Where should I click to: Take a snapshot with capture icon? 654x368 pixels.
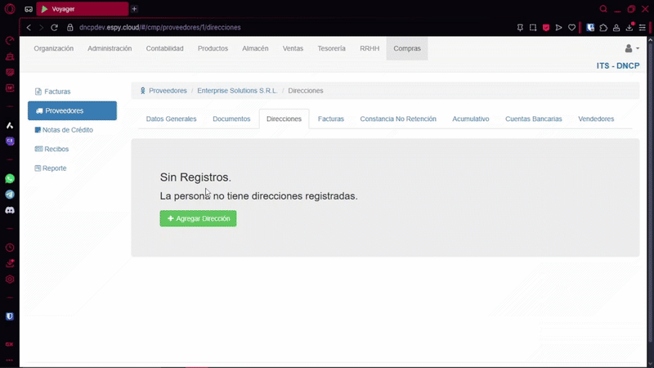click(x=533, y=28)
